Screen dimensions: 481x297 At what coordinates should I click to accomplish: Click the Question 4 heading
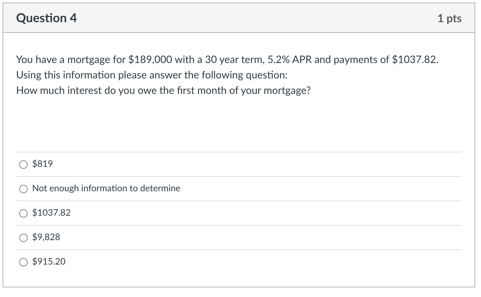tap(46, 18)
